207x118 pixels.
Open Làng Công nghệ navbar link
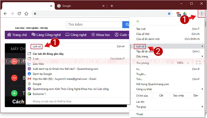coord(46,35)
